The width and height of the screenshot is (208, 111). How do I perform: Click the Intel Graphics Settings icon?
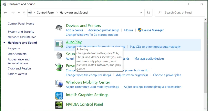point(59,96)
